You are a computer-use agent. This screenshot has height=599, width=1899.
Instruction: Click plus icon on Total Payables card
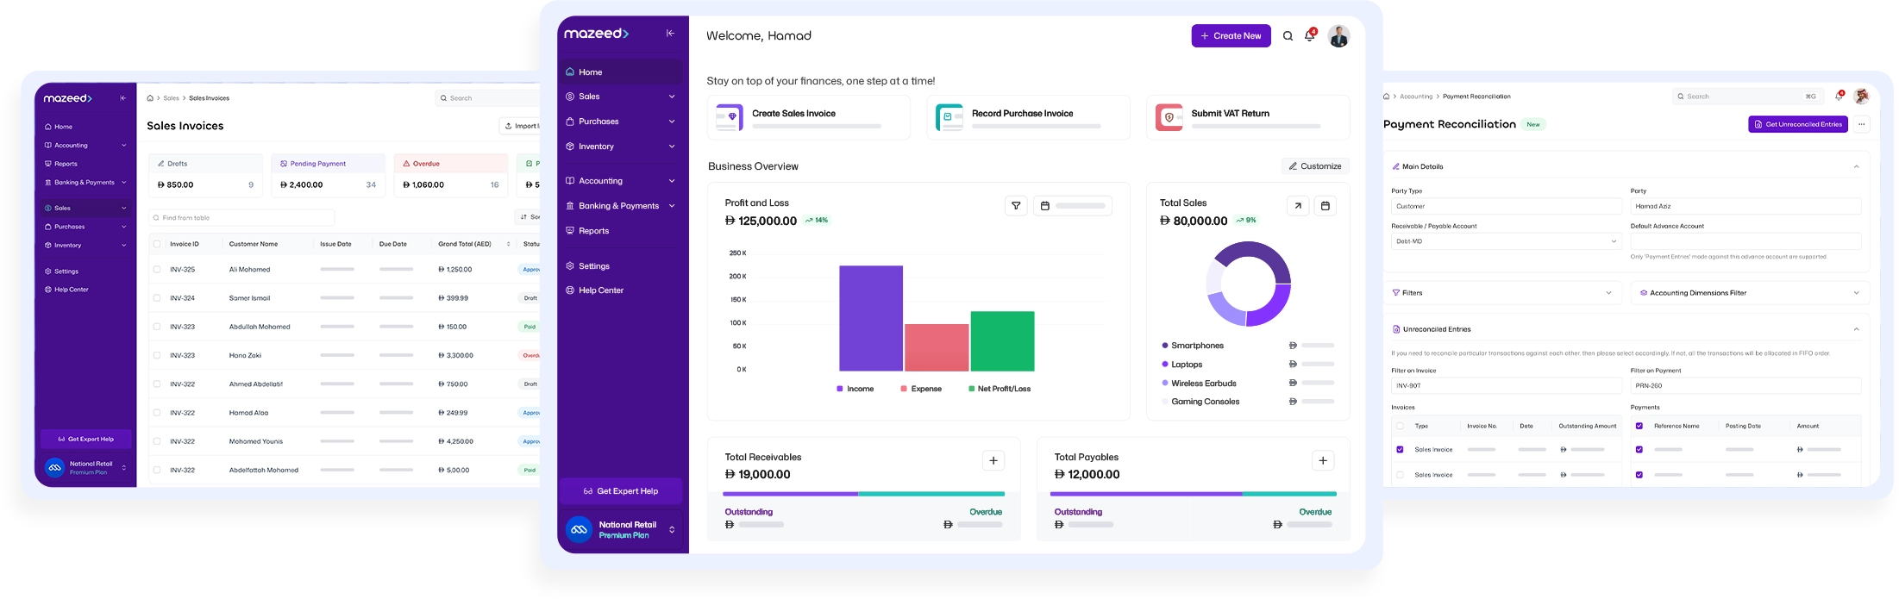[x=1323, y=461]
